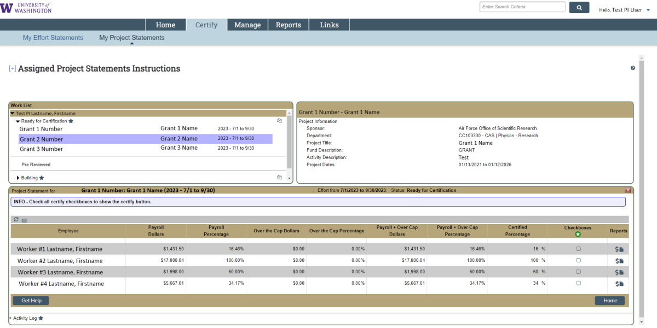Expand Assigned Project Statements Instructions
657x328 pixels.
(12, 69)
